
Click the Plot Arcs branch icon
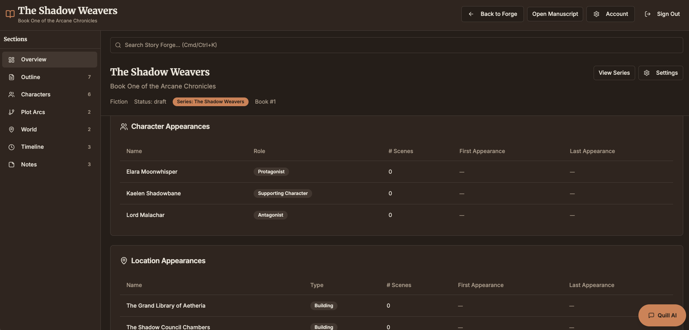click(x=12, y=112)
